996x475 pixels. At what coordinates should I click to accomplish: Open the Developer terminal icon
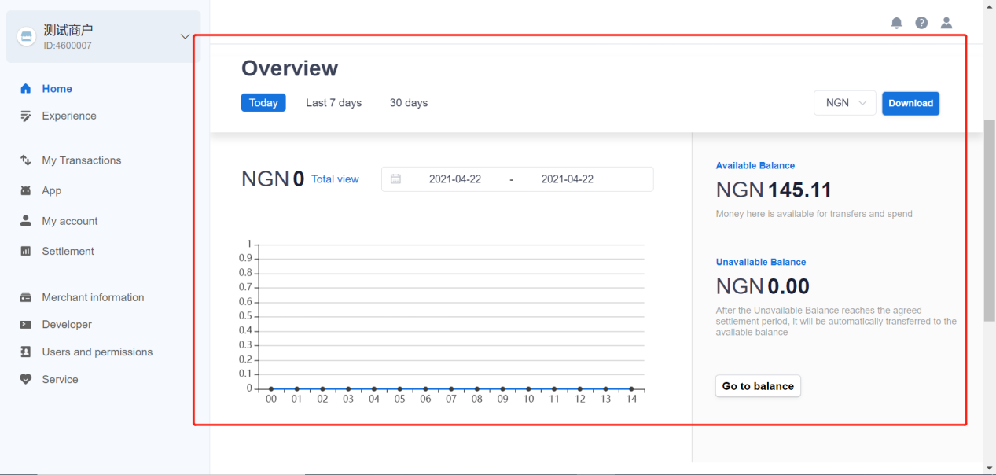pos(26,325)
